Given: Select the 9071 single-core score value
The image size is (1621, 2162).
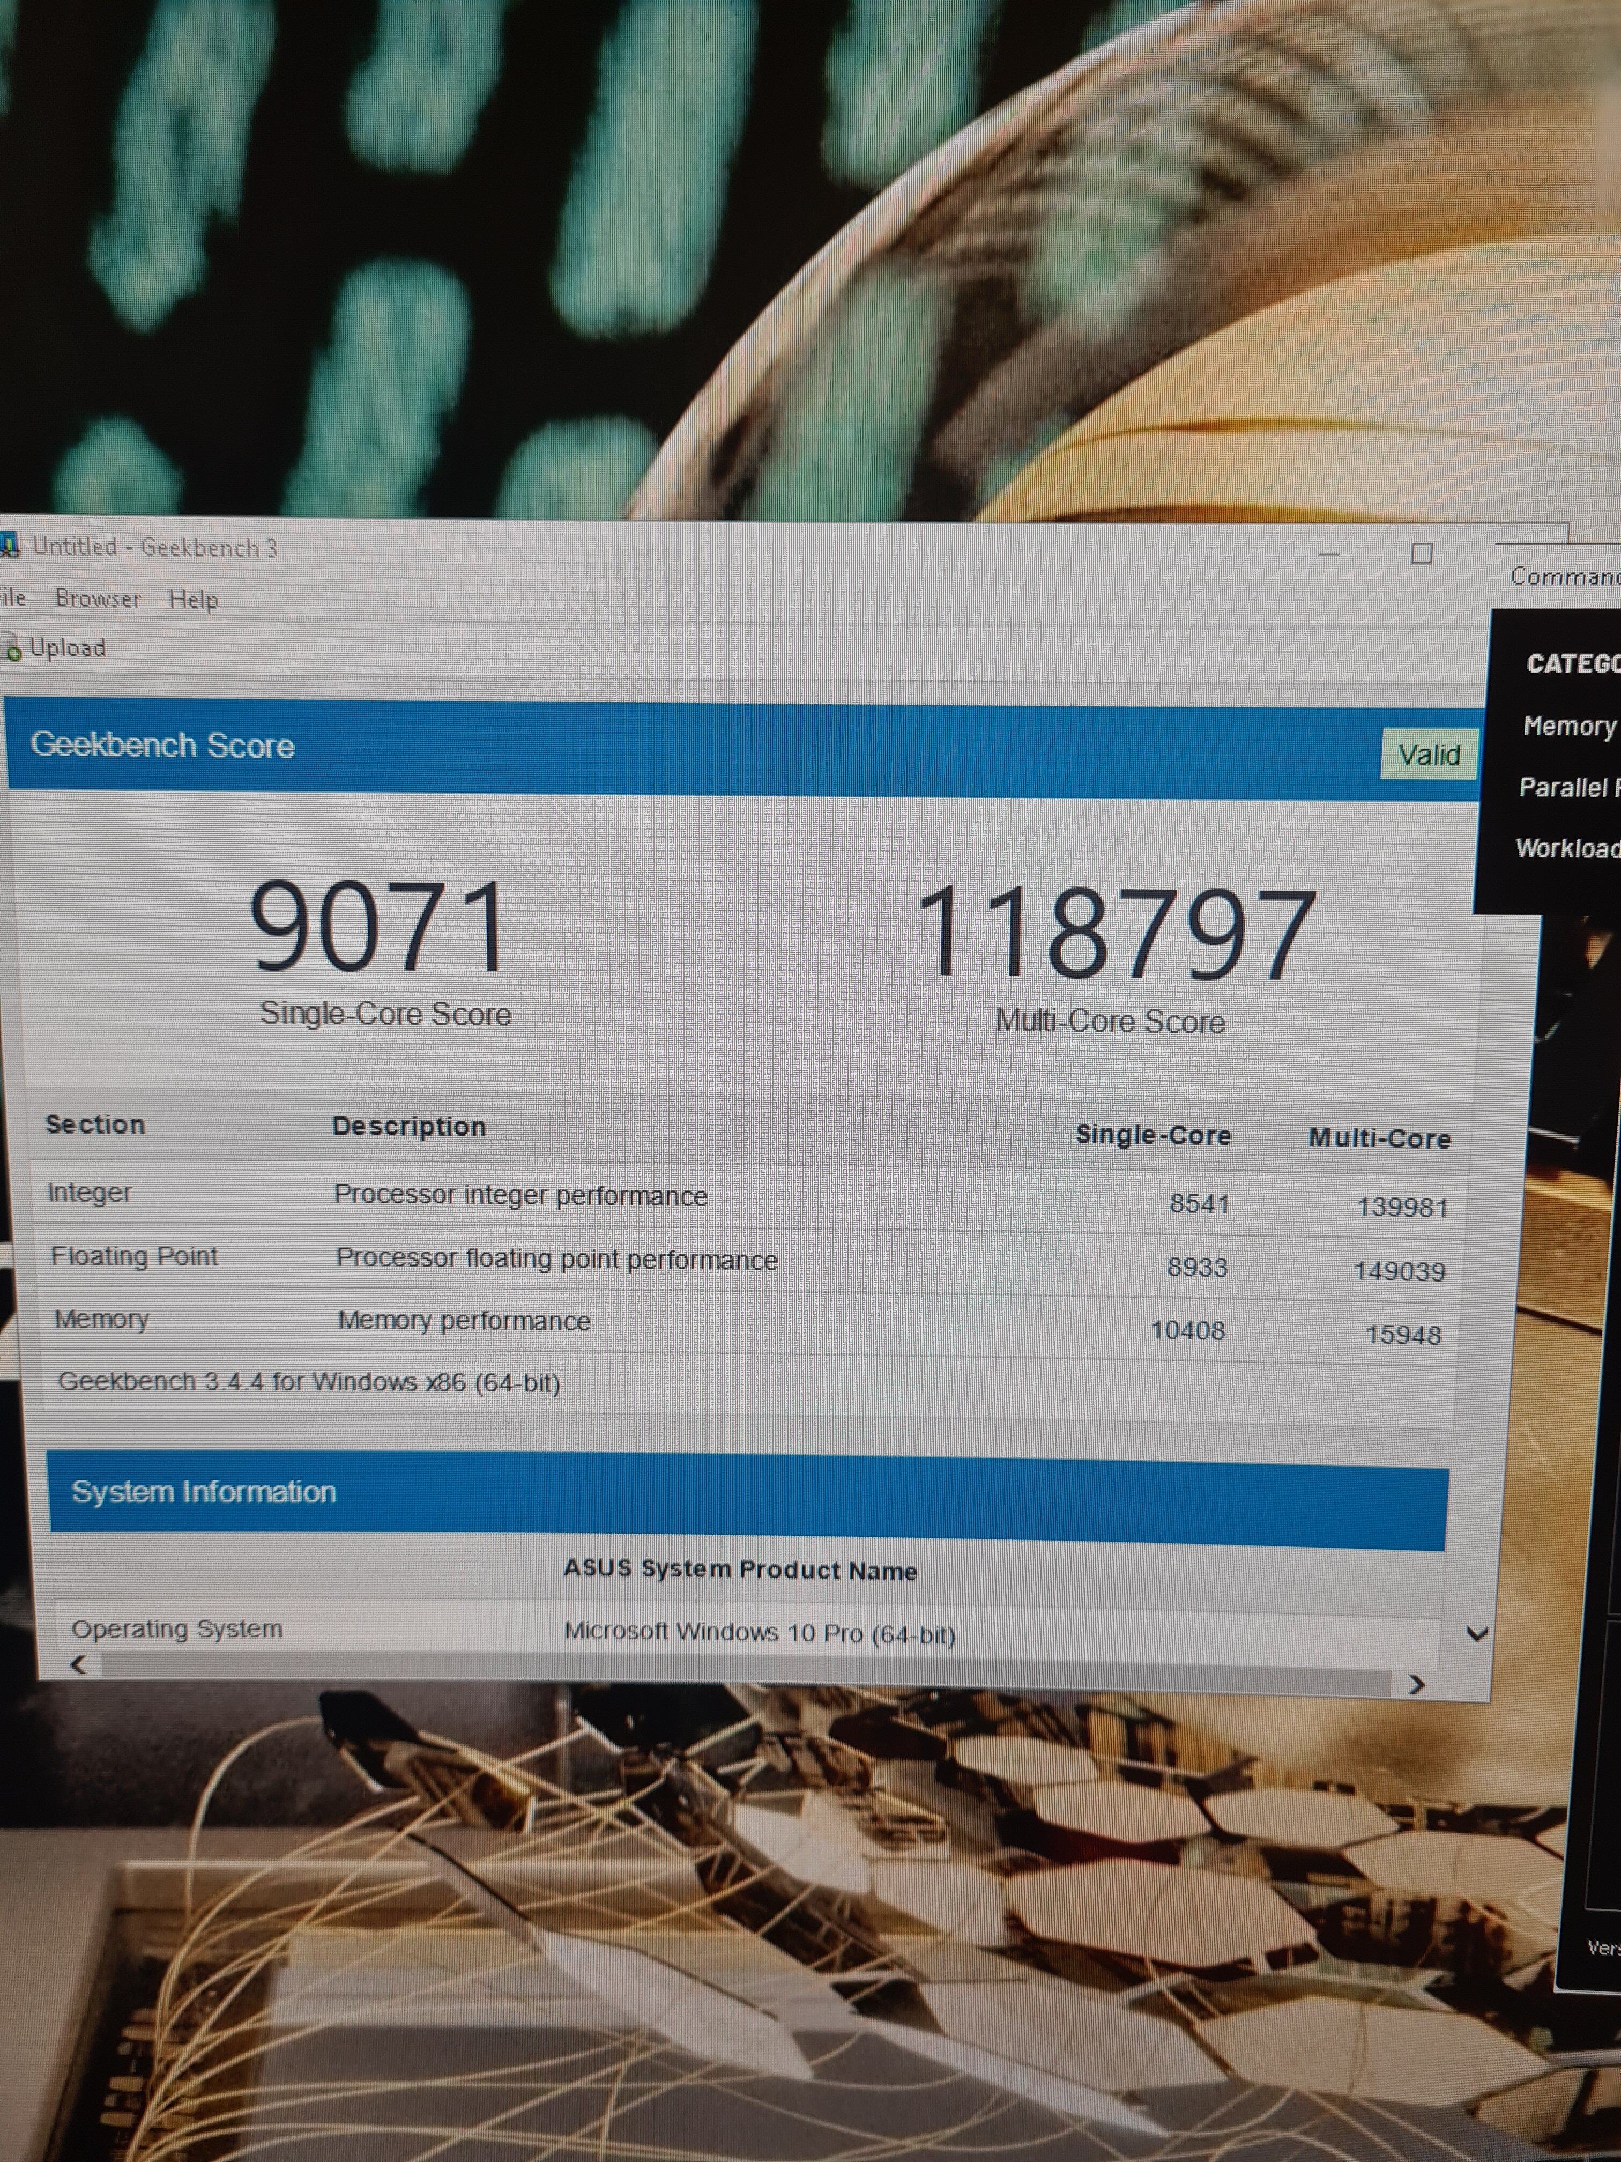Looking at the screenshot, I should (380, 925).
